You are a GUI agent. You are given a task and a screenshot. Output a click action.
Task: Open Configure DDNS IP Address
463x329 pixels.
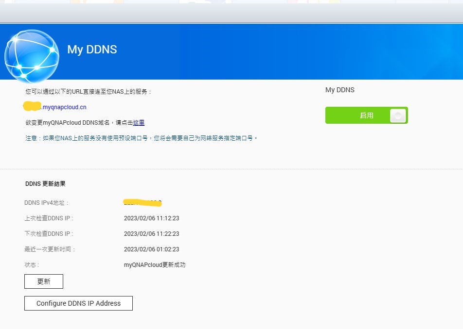coord(79,303)
